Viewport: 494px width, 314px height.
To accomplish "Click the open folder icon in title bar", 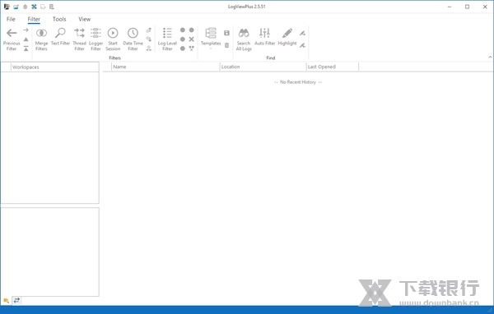I will point(16,7).
